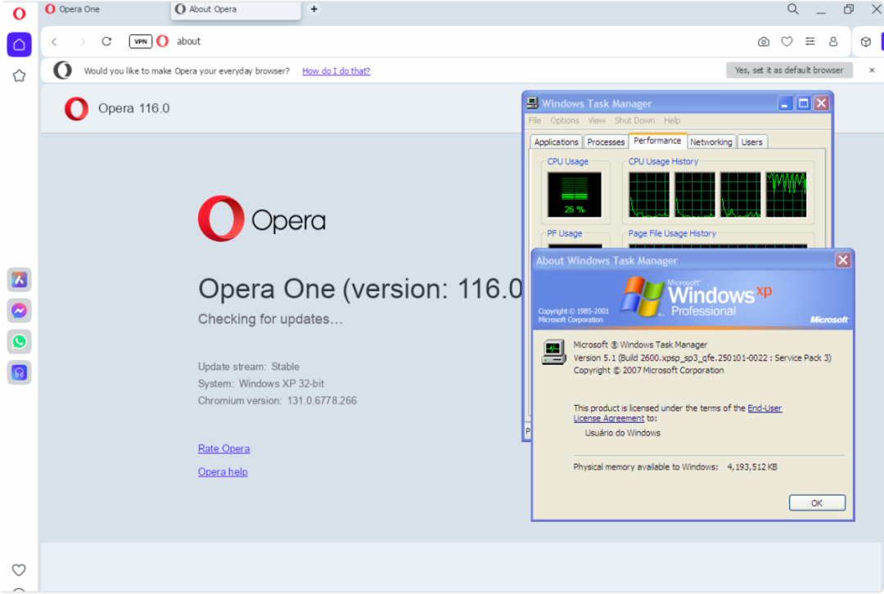Open Bookmarks star in sidebar
This screenshot has width=884, height=594.
pos(19,76)
